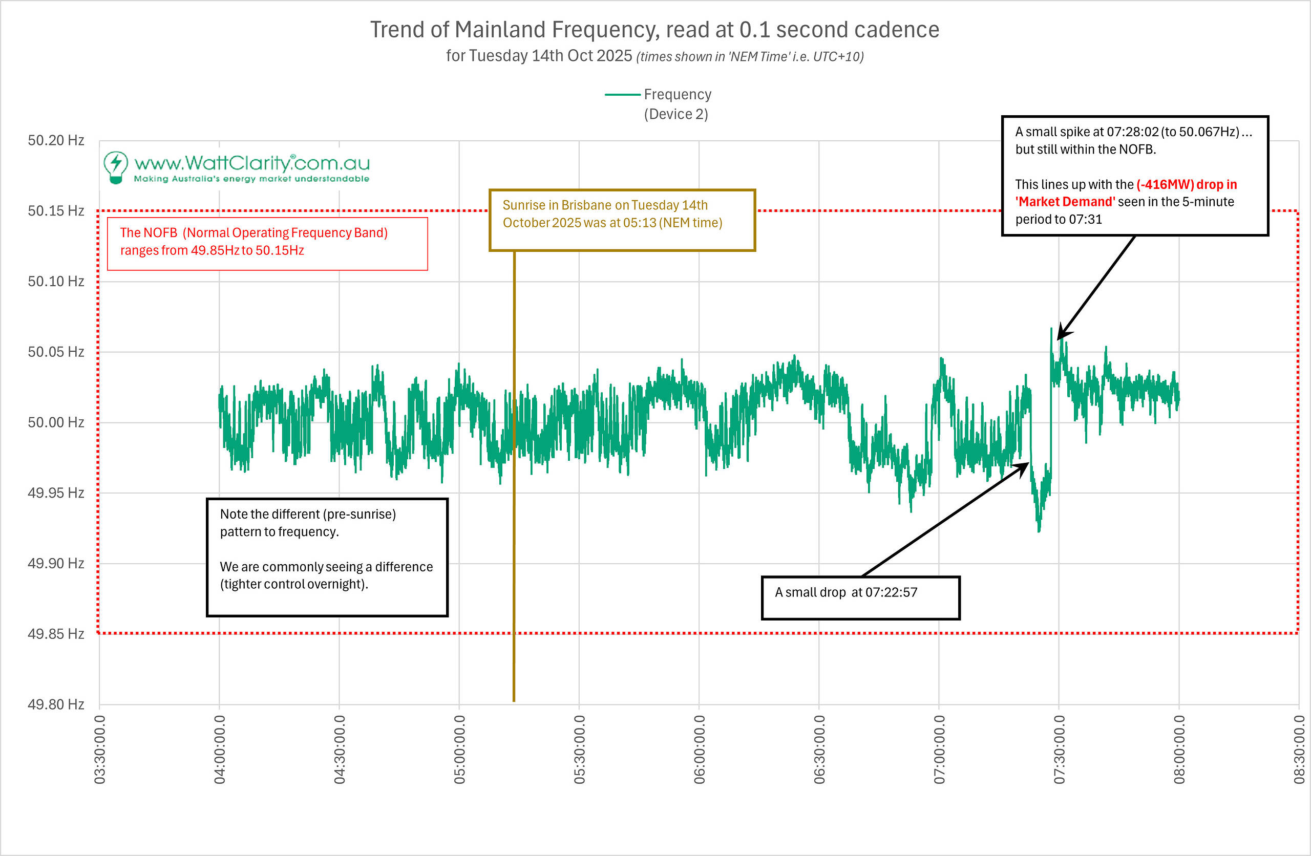This screenshot has width=1311, height=856.
Task: Click the 06:00:00.0 x-axis time label
Action: pyautogui.click(x=699, y=749)
